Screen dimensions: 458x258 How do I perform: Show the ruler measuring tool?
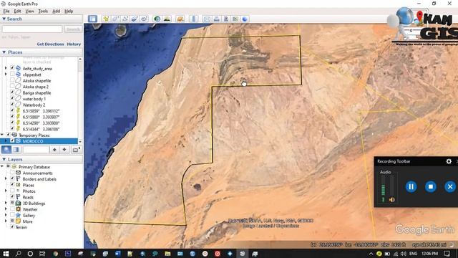(194, 19)
